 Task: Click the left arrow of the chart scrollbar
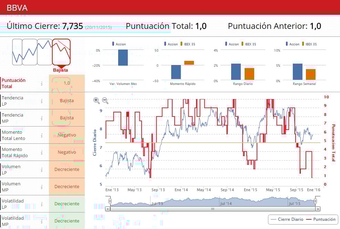point(108,209)
